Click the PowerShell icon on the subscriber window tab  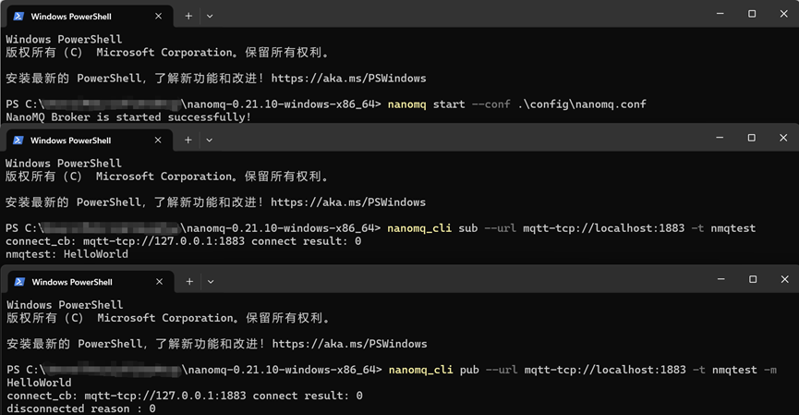pos(18,140)
